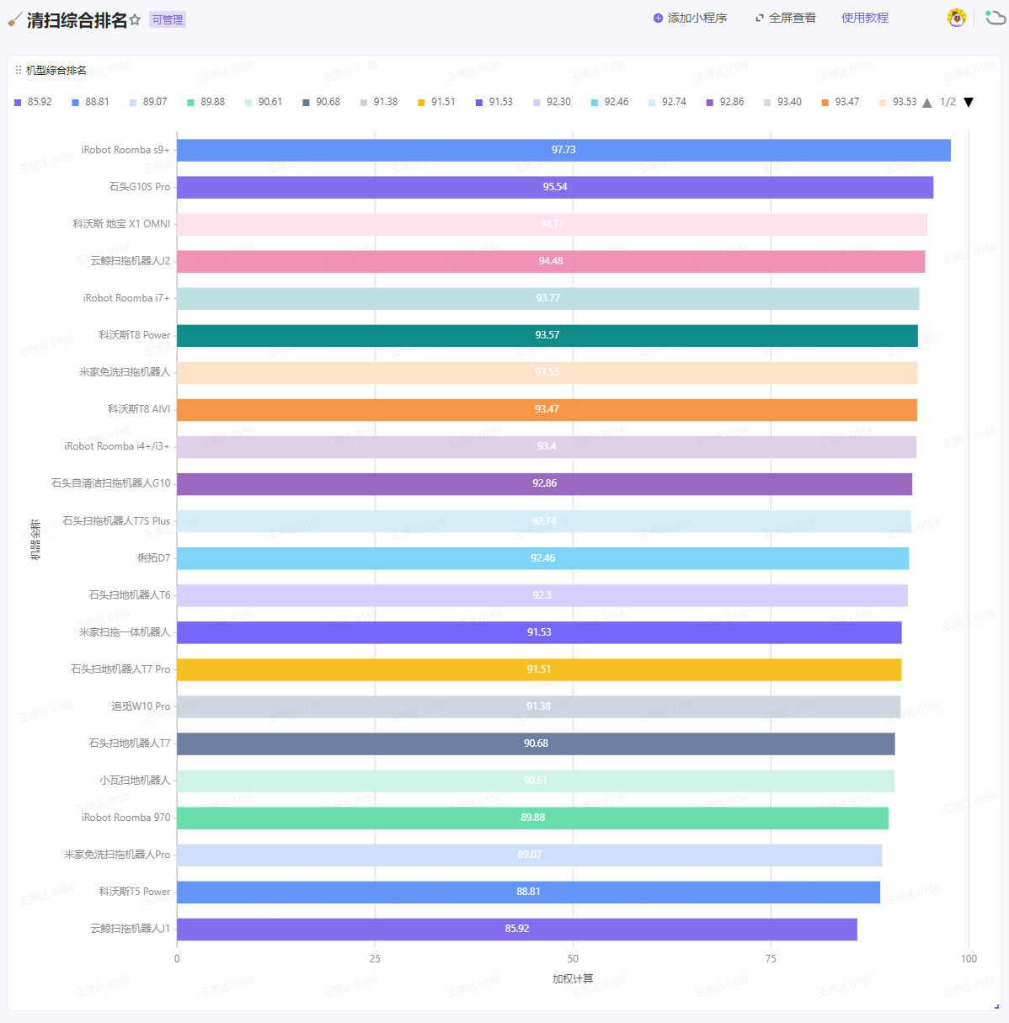Click the orange swatch for 93.47

pos(825,103)
